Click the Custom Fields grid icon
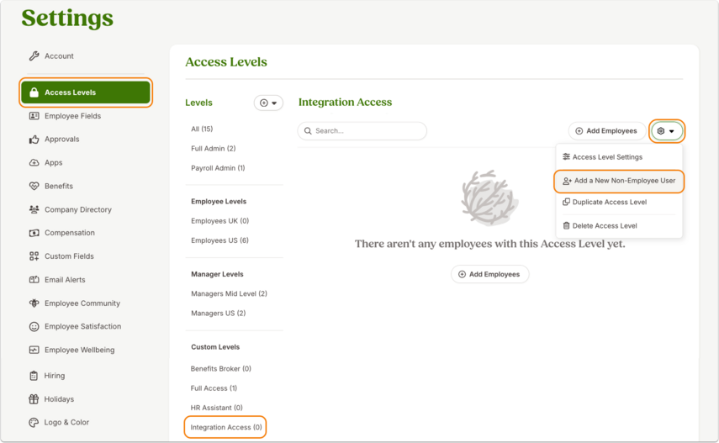Image resolution: width=719 pixels, height=443 pixels. point(34,256)
